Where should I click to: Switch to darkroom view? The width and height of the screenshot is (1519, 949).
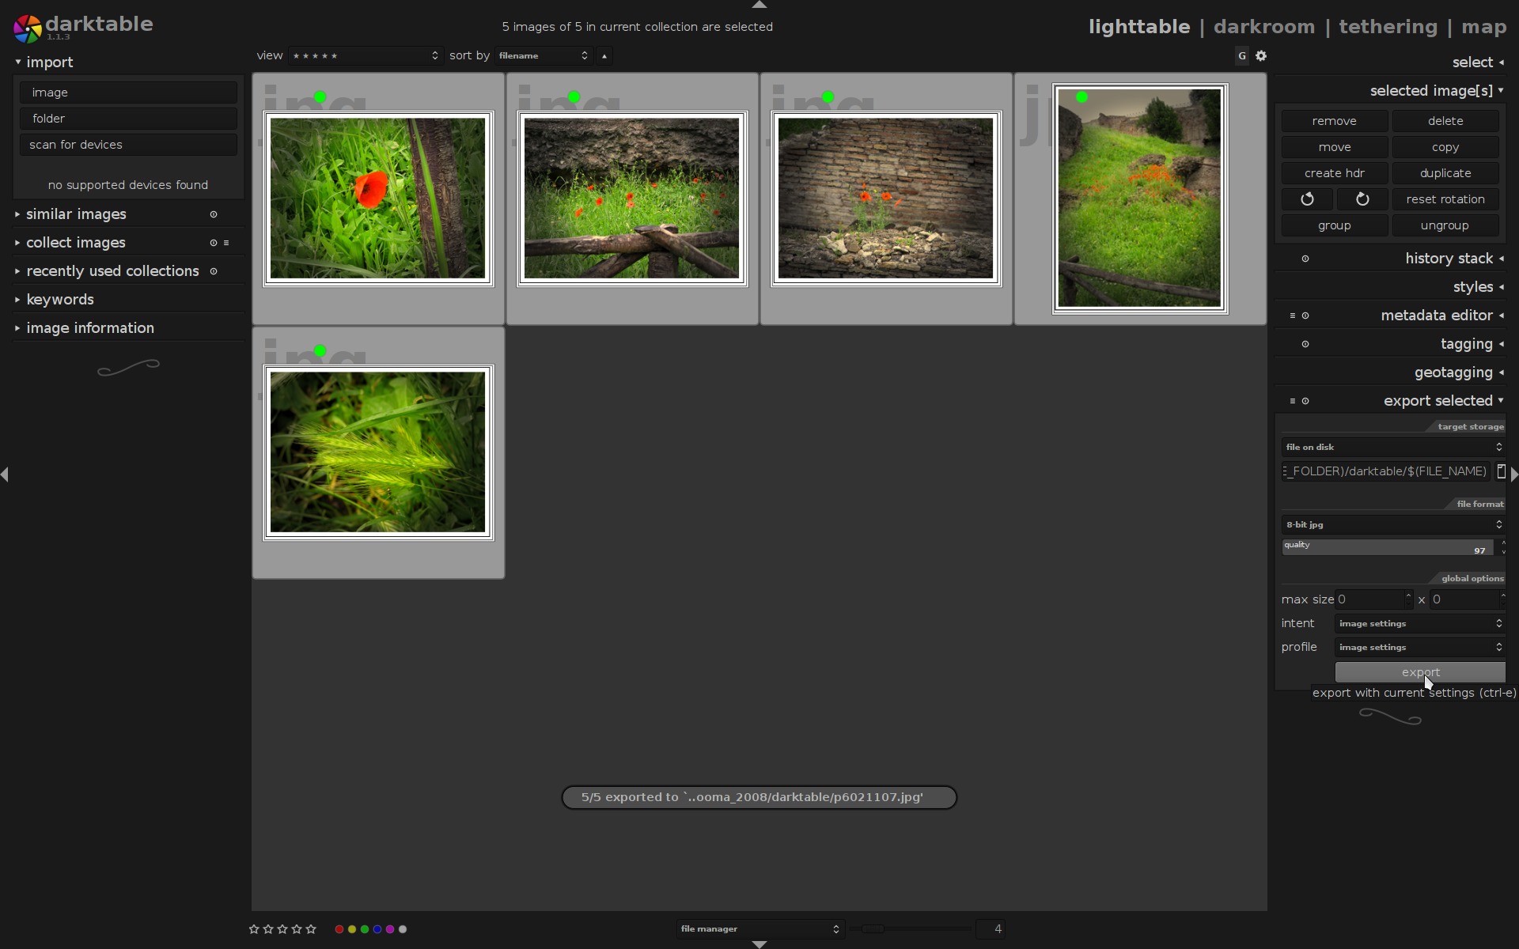pos(1263,27)
